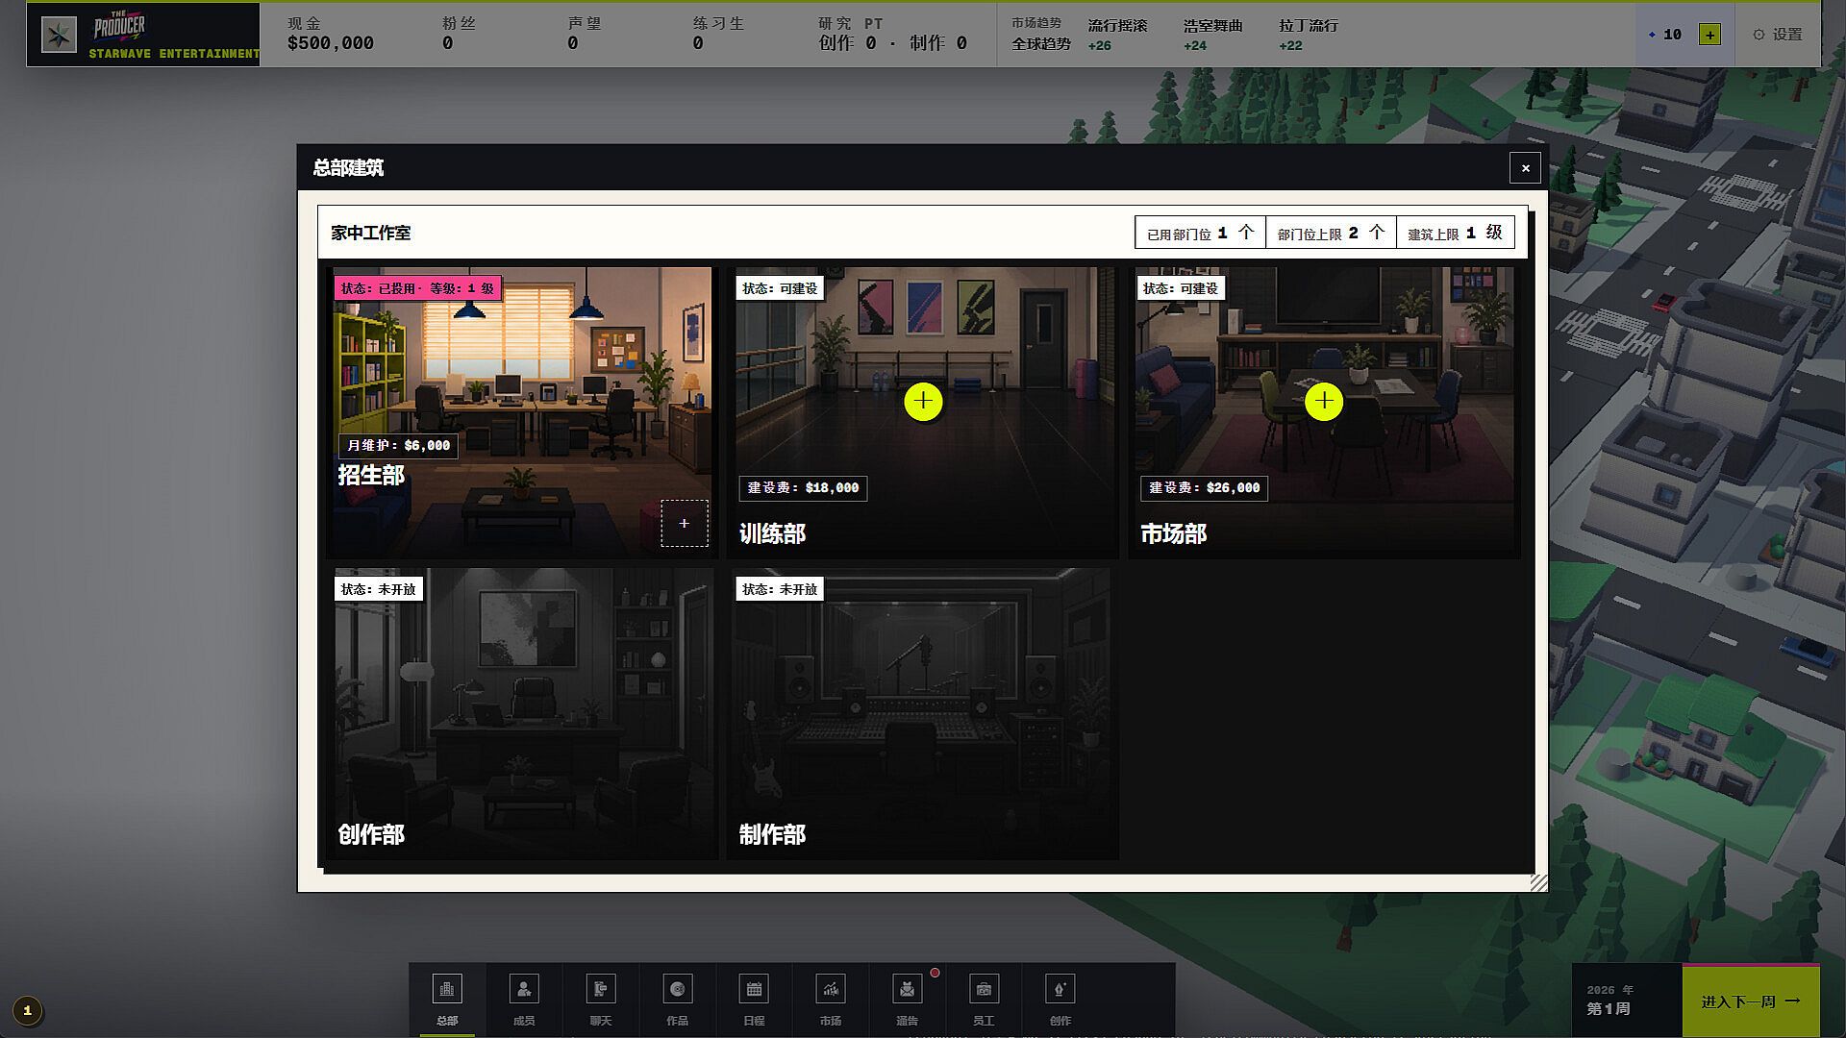This screenshot has width=1846, height=1038.
Task: Click yellow plus to build 训练部
Action: [923, 401]
